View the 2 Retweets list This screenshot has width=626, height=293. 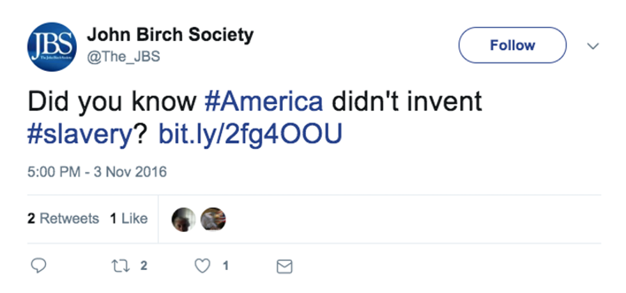click(x=63, y=218)
